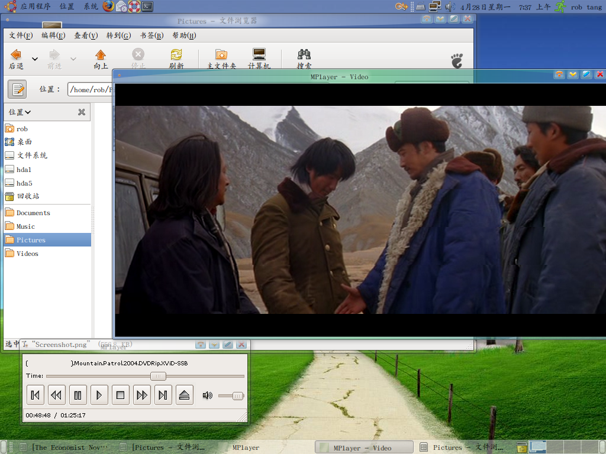Click the trash icon in bottom panel
This screenshot has width=606, height=454.
tap(522, 447)
